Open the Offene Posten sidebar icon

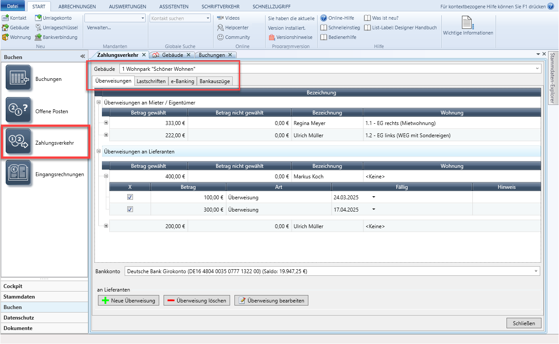pyautogui.click(x=18, y=110)
